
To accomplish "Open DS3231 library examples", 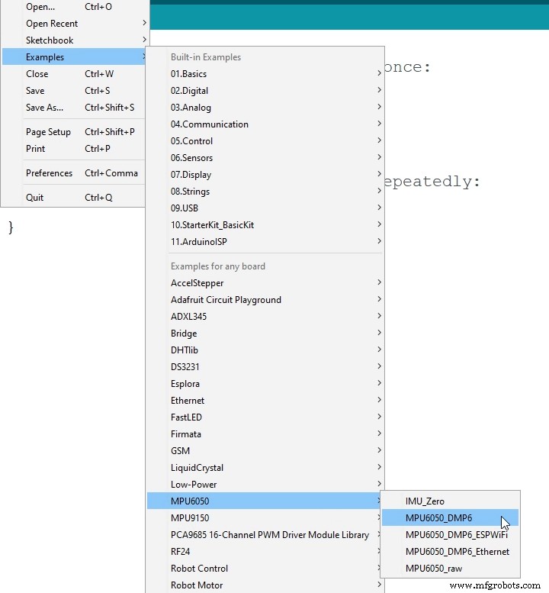I will [x=265, y=367].
